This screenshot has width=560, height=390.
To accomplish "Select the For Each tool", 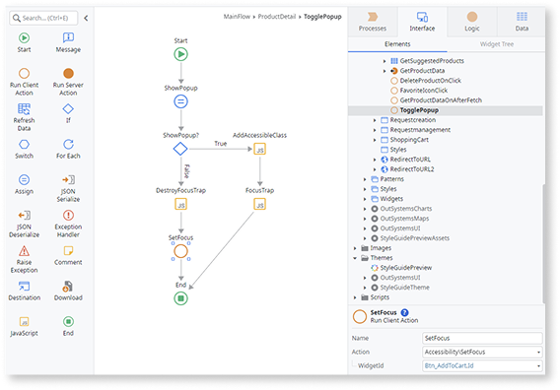I will tap(68, 149).
